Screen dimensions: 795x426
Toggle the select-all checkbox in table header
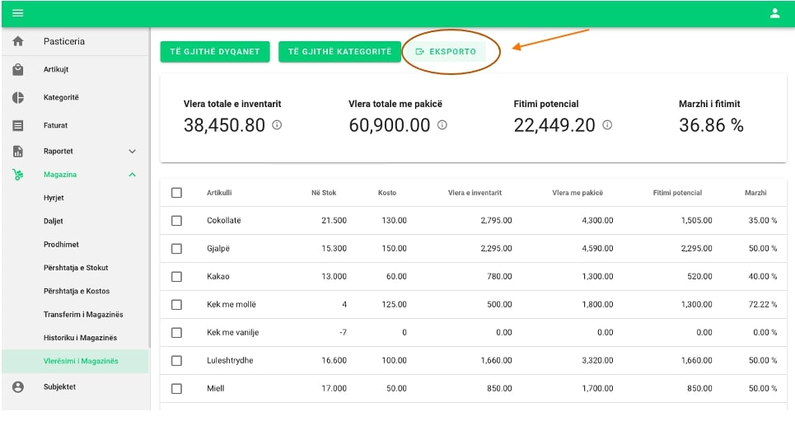coord(176,193)
